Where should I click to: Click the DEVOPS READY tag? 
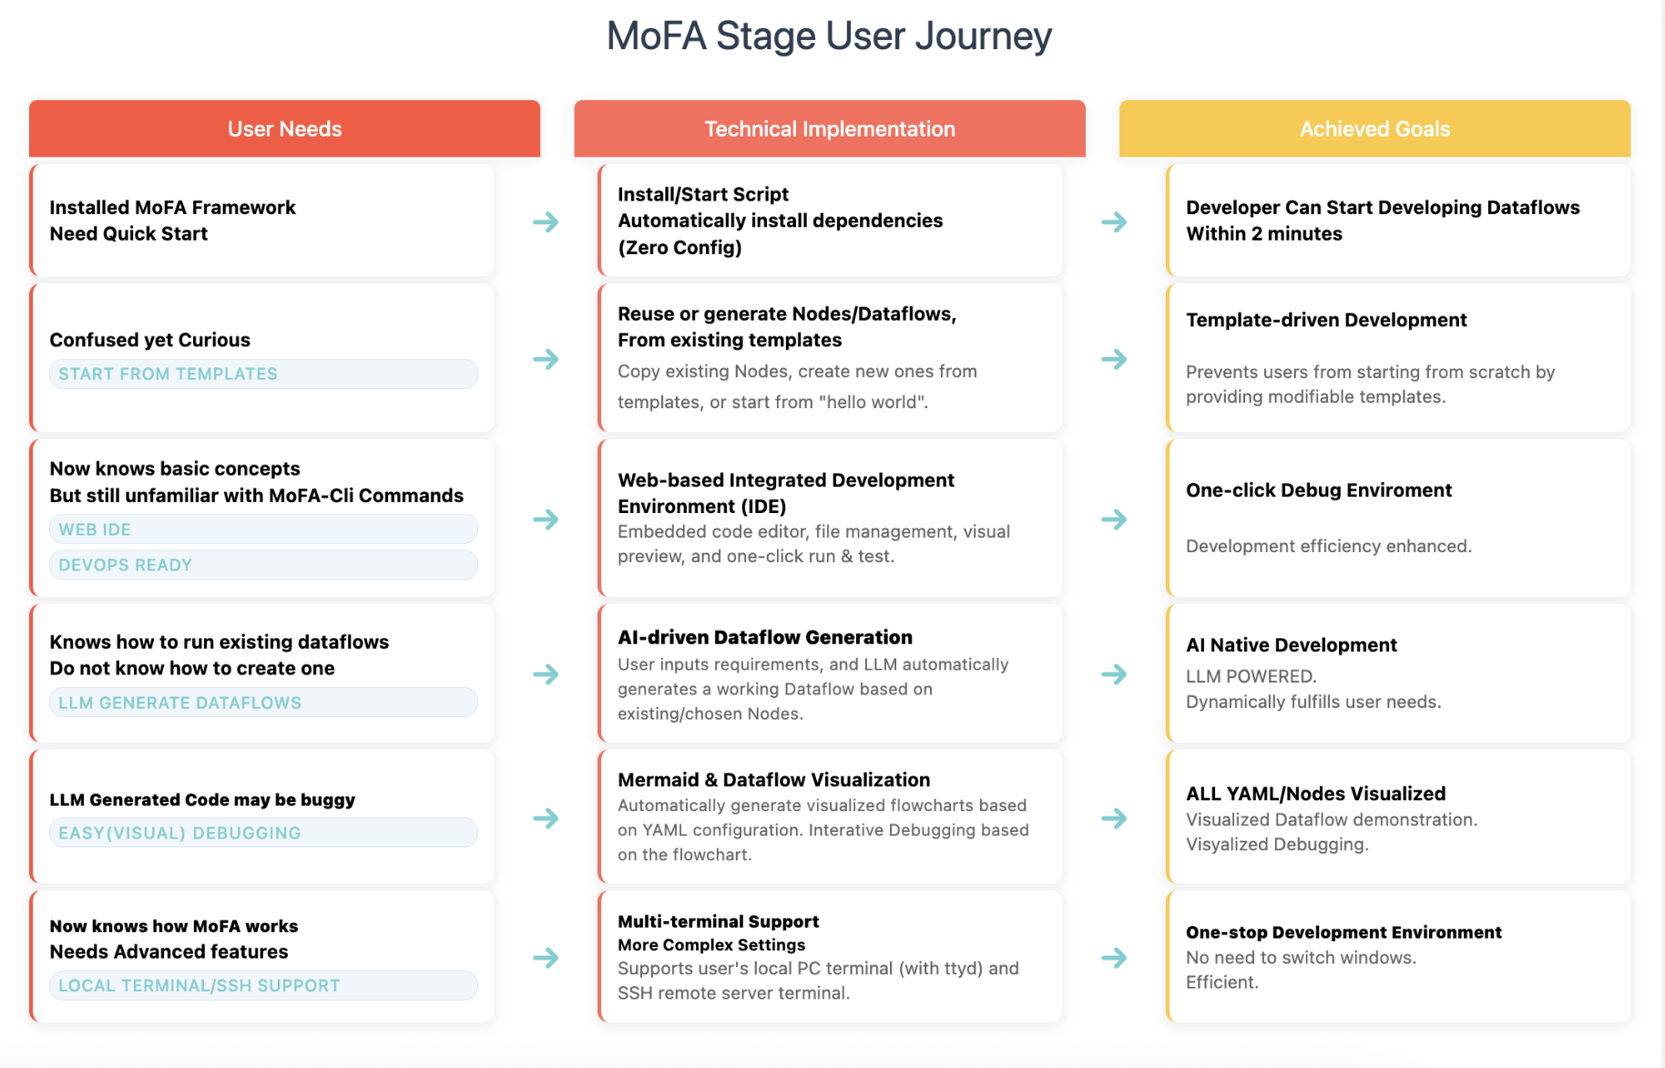point(263,565)
